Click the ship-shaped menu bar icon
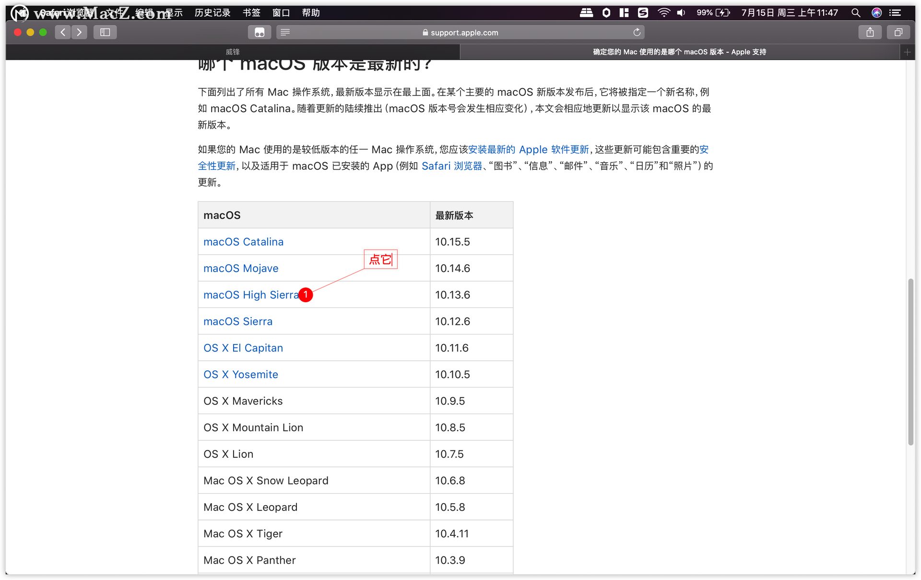Image resolution: width=921 pixels, height=580 pixels. 586,13
